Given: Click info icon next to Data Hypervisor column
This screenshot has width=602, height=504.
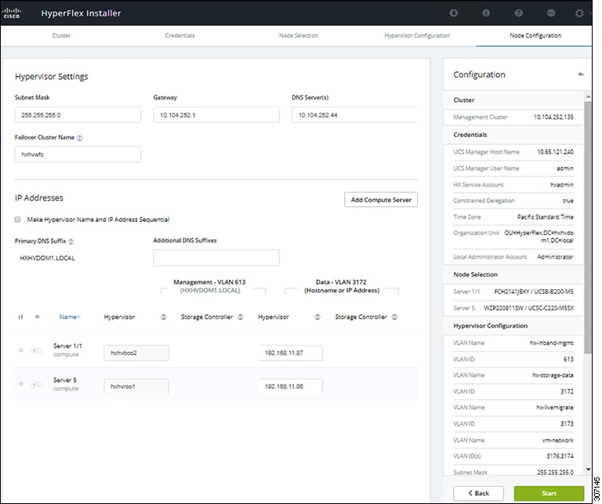Looking at the screenshot, I should (317, 317).
